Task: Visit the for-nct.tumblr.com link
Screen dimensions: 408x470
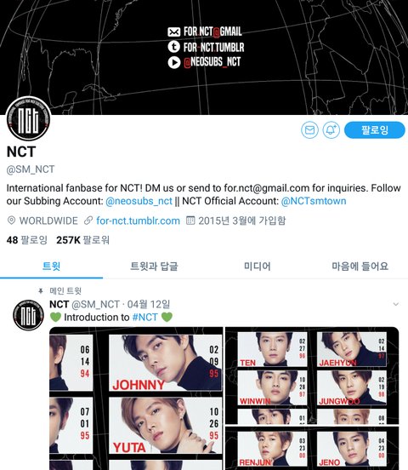Action: tap(138, 221)
